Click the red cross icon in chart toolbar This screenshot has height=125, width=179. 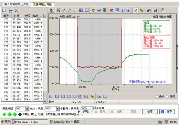pos(111,10)
